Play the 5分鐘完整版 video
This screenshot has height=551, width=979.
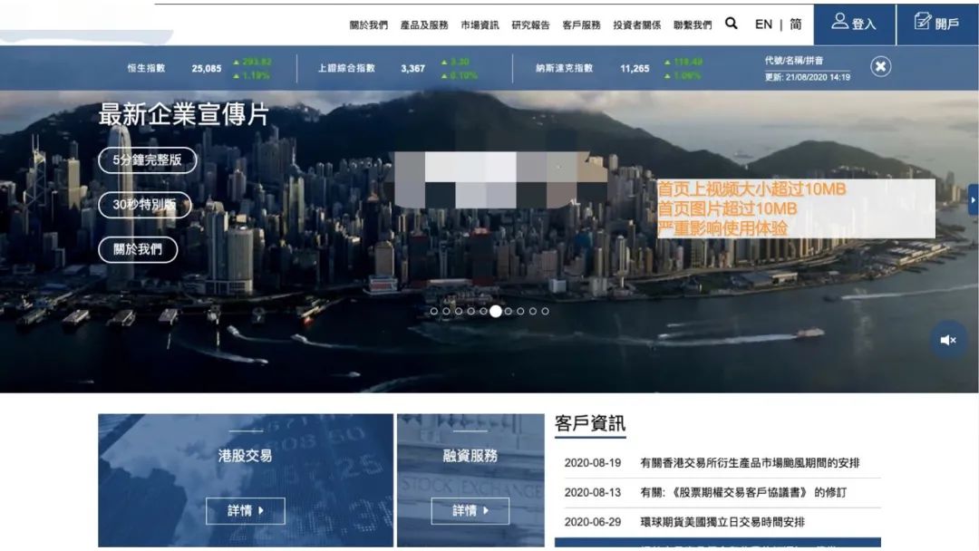click(147, 160)
